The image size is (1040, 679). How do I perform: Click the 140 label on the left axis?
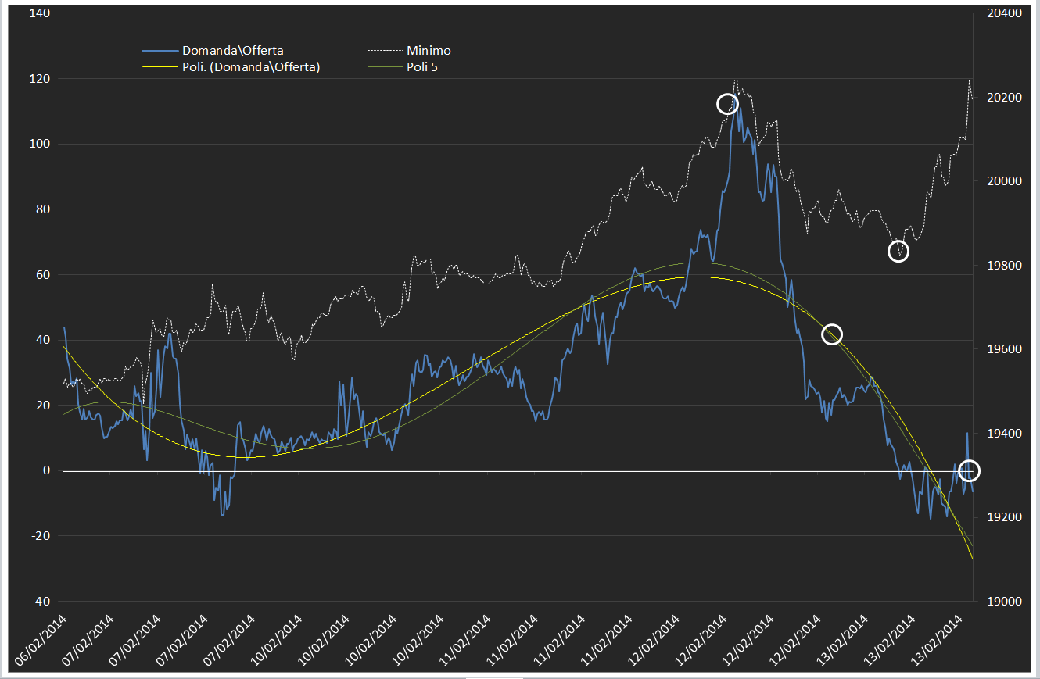pos(40,13)
